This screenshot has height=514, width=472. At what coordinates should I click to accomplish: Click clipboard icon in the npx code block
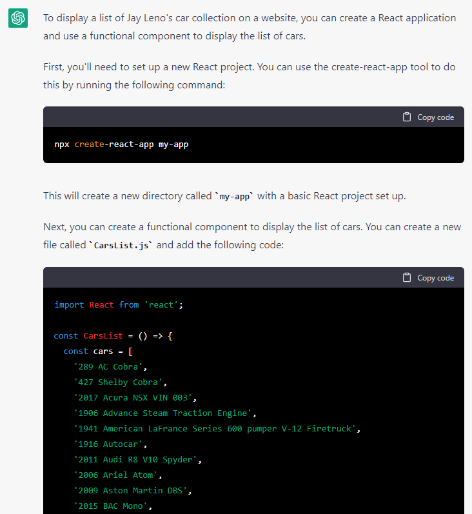406,117
